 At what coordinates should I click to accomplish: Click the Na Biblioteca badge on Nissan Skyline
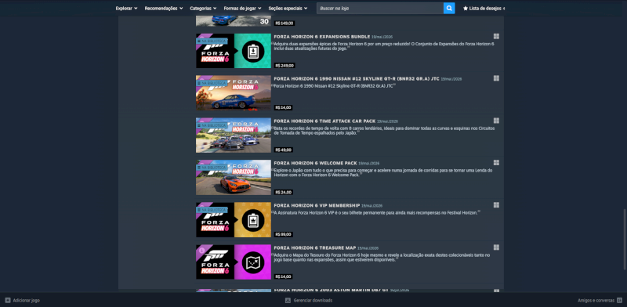[212, 83]
